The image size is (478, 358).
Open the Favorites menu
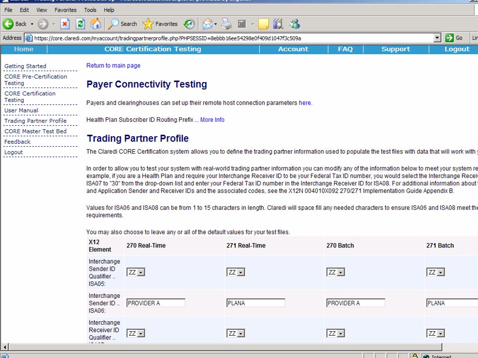pos(66,10)
